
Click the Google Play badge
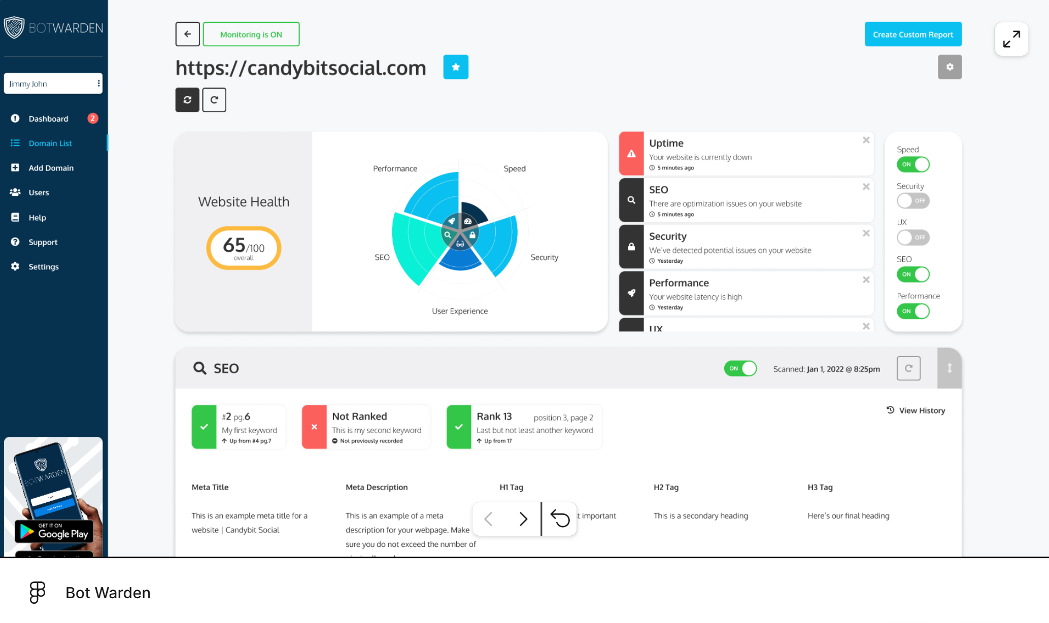(x=54, y=531)
